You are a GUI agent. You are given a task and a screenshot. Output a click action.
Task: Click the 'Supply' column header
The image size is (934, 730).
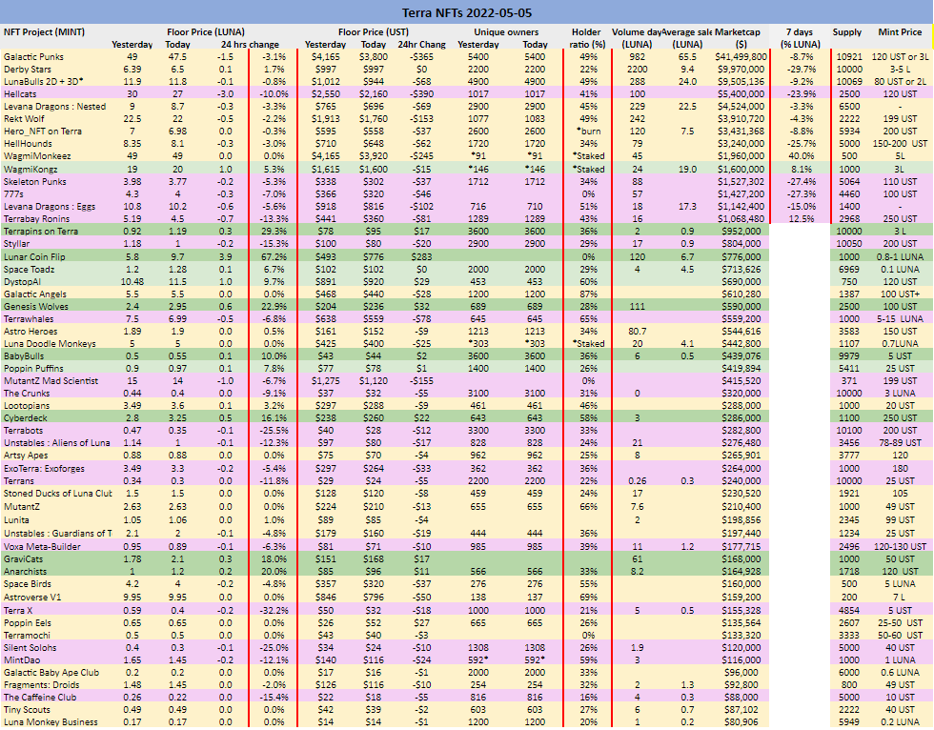pyautogui.click(x=847, y=32)
